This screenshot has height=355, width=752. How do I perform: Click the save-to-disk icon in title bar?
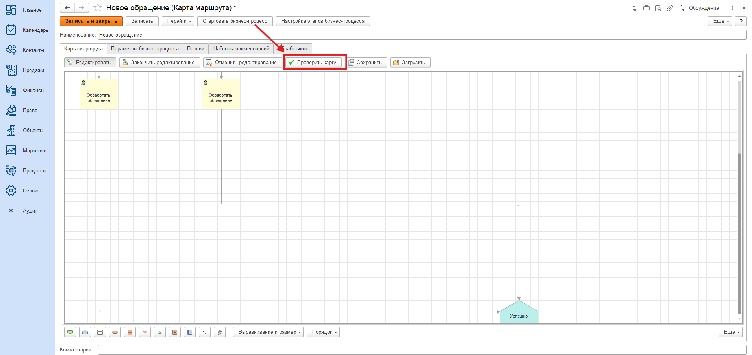point(634,8)
